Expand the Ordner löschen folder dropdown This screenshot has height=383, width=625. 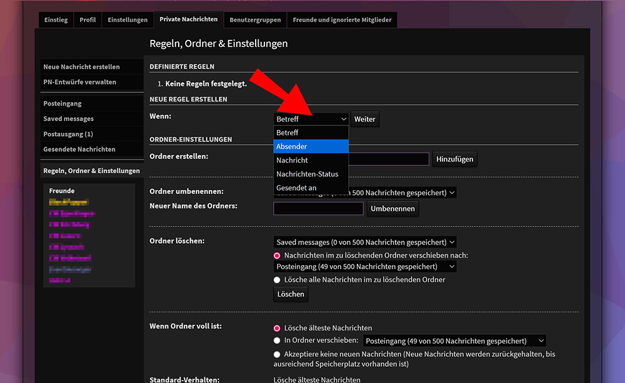tap(365, 242)
